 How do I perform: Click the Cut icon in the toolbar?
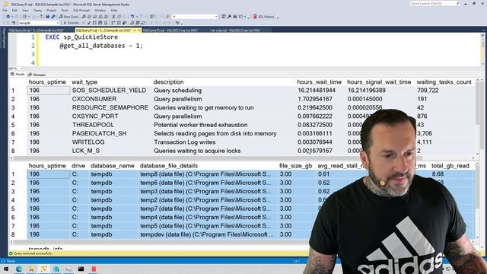coord(113,17)
